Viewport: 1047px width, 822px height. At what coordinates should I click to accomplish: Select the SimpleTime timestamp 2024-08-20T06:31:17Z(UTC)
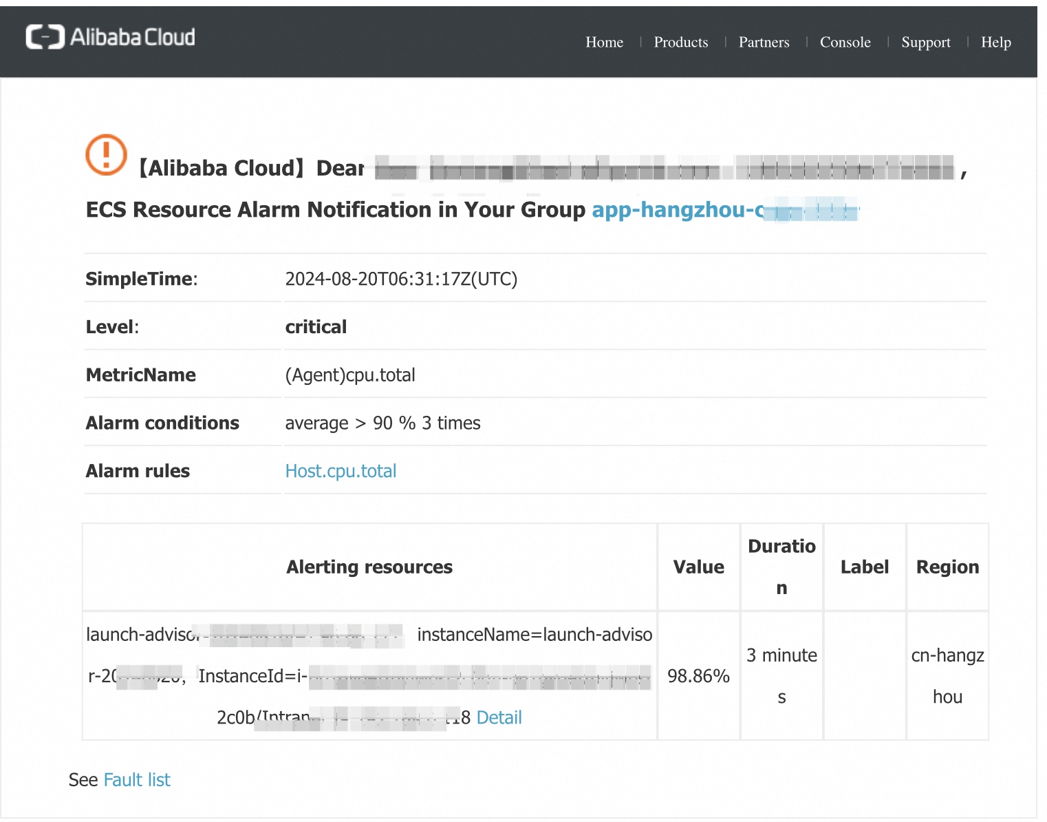tap(401, 279)
